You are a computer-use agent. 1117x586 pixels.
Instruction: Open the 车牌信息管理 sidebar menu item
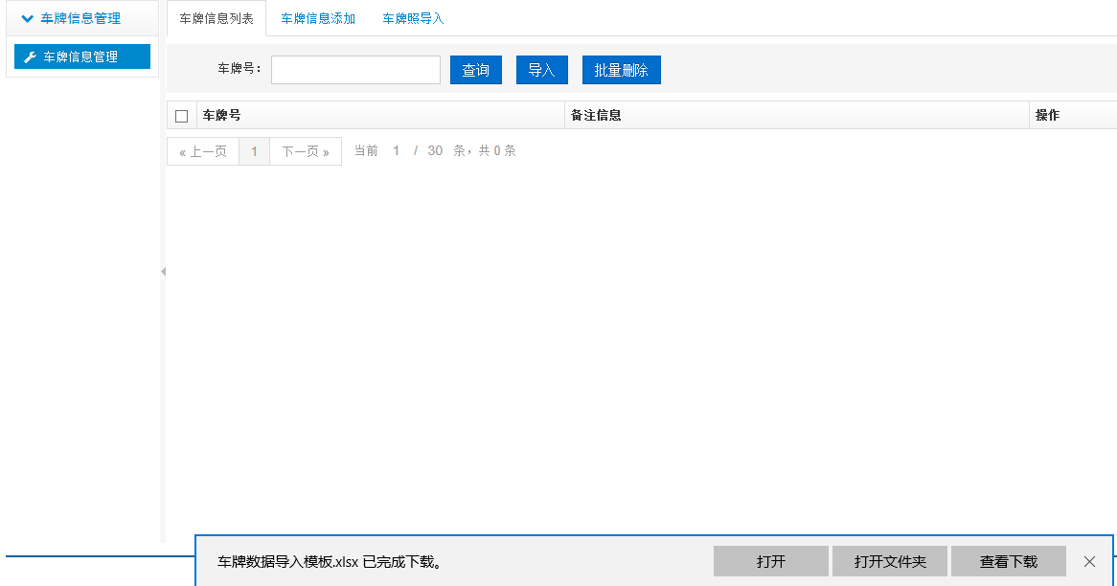click(x=82, y=56)
